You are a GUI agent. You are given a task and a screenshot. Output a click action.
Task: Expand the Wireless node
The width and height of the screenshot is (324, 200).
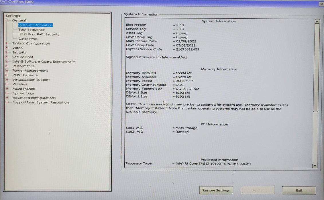pos(7,84)
